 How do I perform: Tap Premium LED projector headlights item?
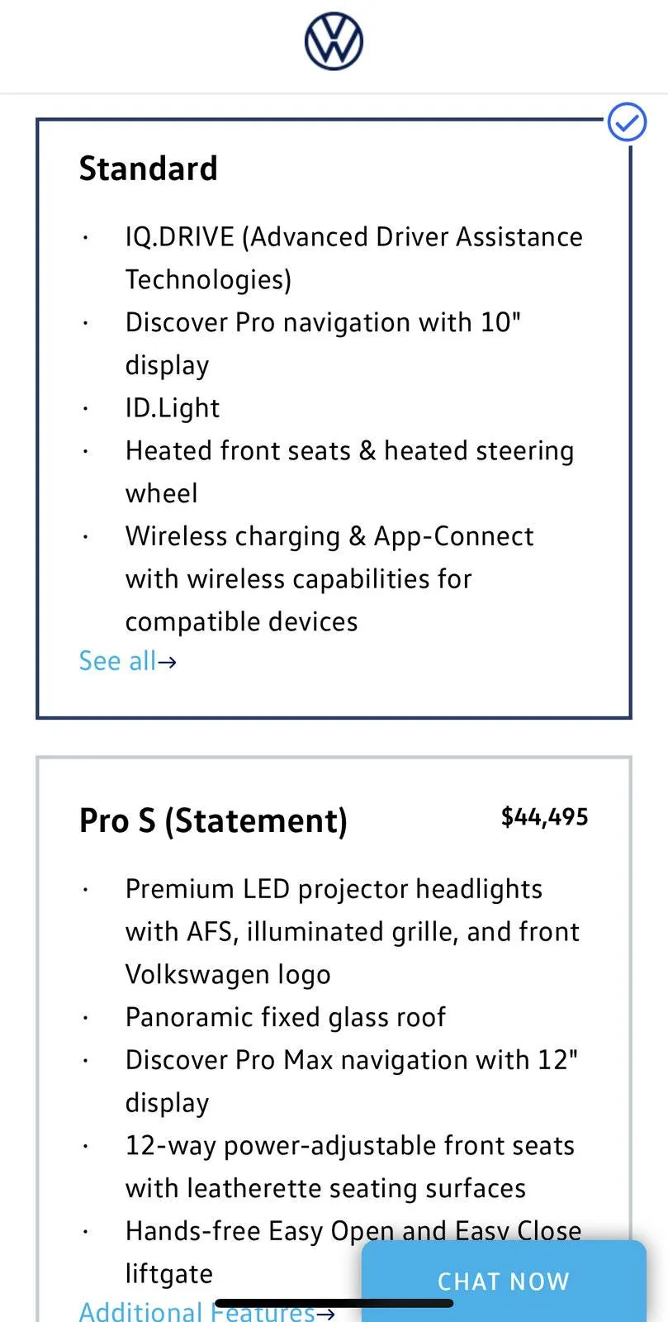tap(353, 931)
